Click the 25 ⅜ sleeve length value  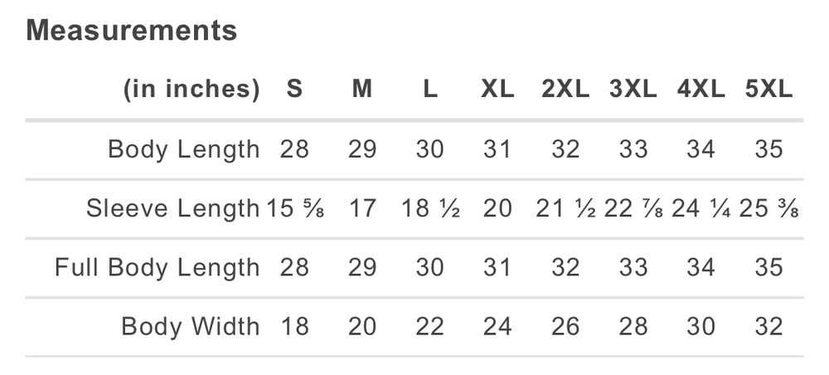coord(768,208)
